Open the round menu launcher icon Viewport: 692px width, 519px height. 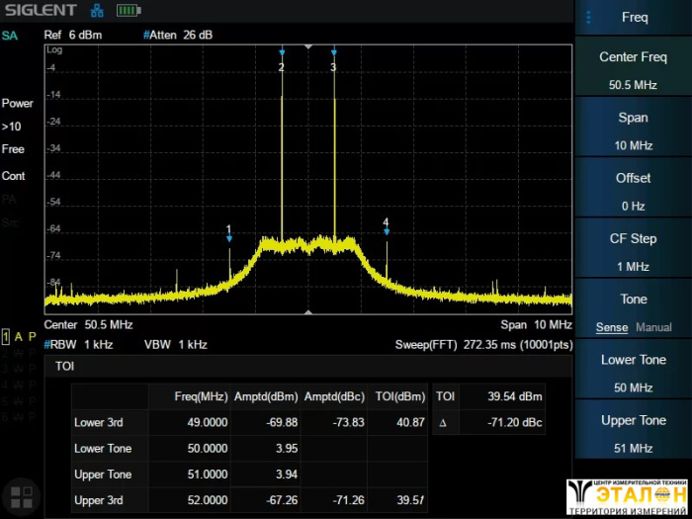[x=21, y=496]
